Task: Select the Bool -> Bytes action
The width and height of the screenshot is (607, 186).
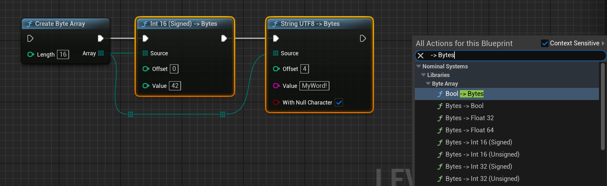Action: click(x=464, y=94)
